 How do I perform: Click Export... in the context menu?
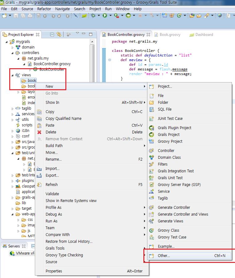point(92,175)
